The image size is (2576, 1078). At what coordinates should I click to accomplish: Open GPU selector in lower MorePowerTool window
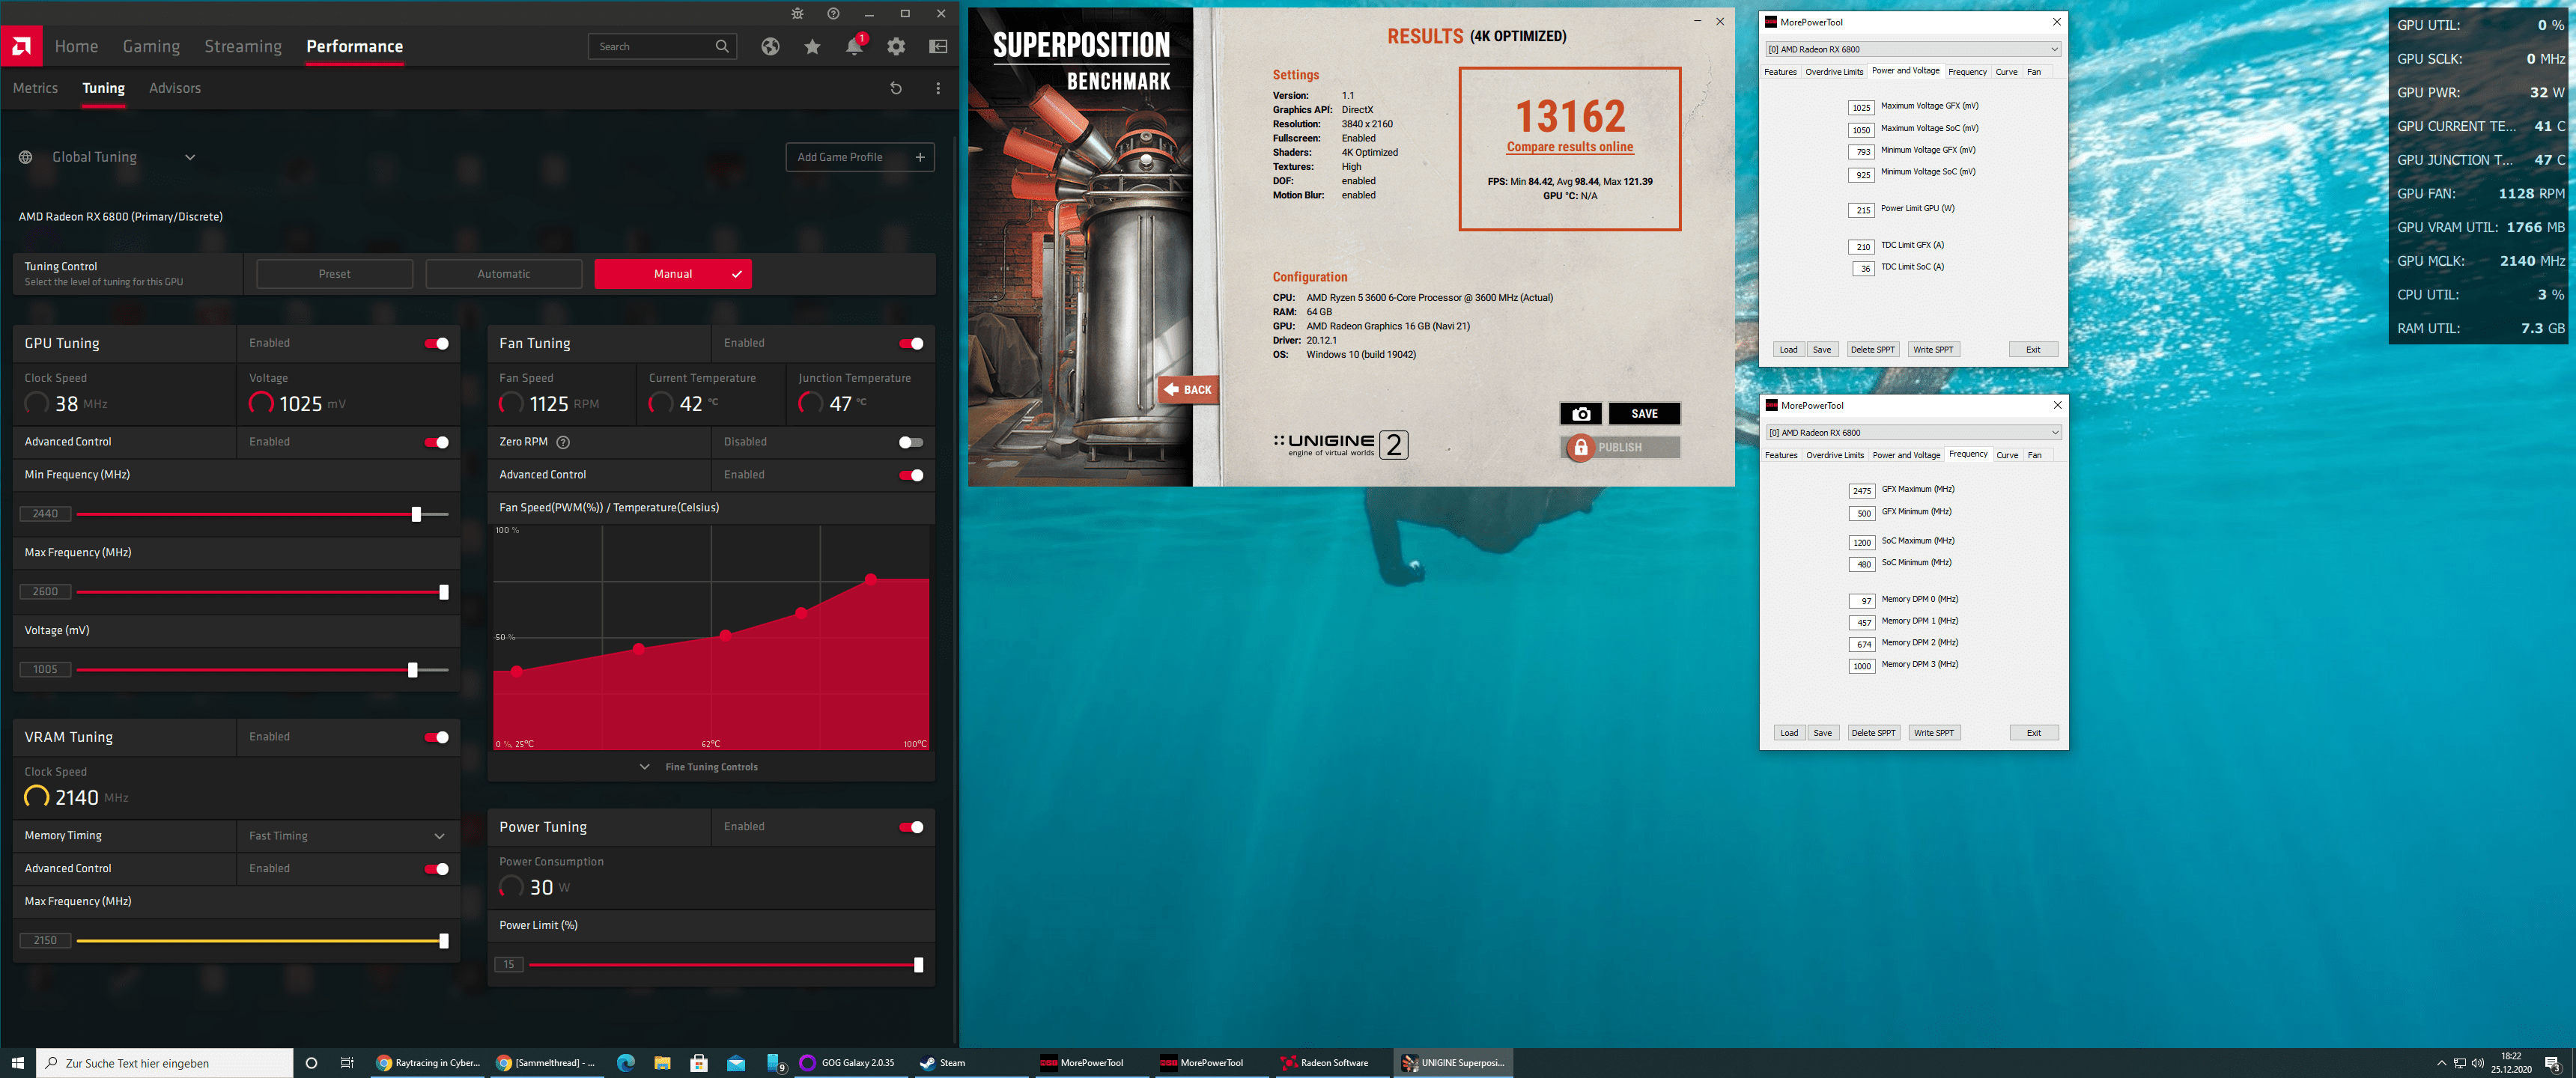click(1914, 433)
